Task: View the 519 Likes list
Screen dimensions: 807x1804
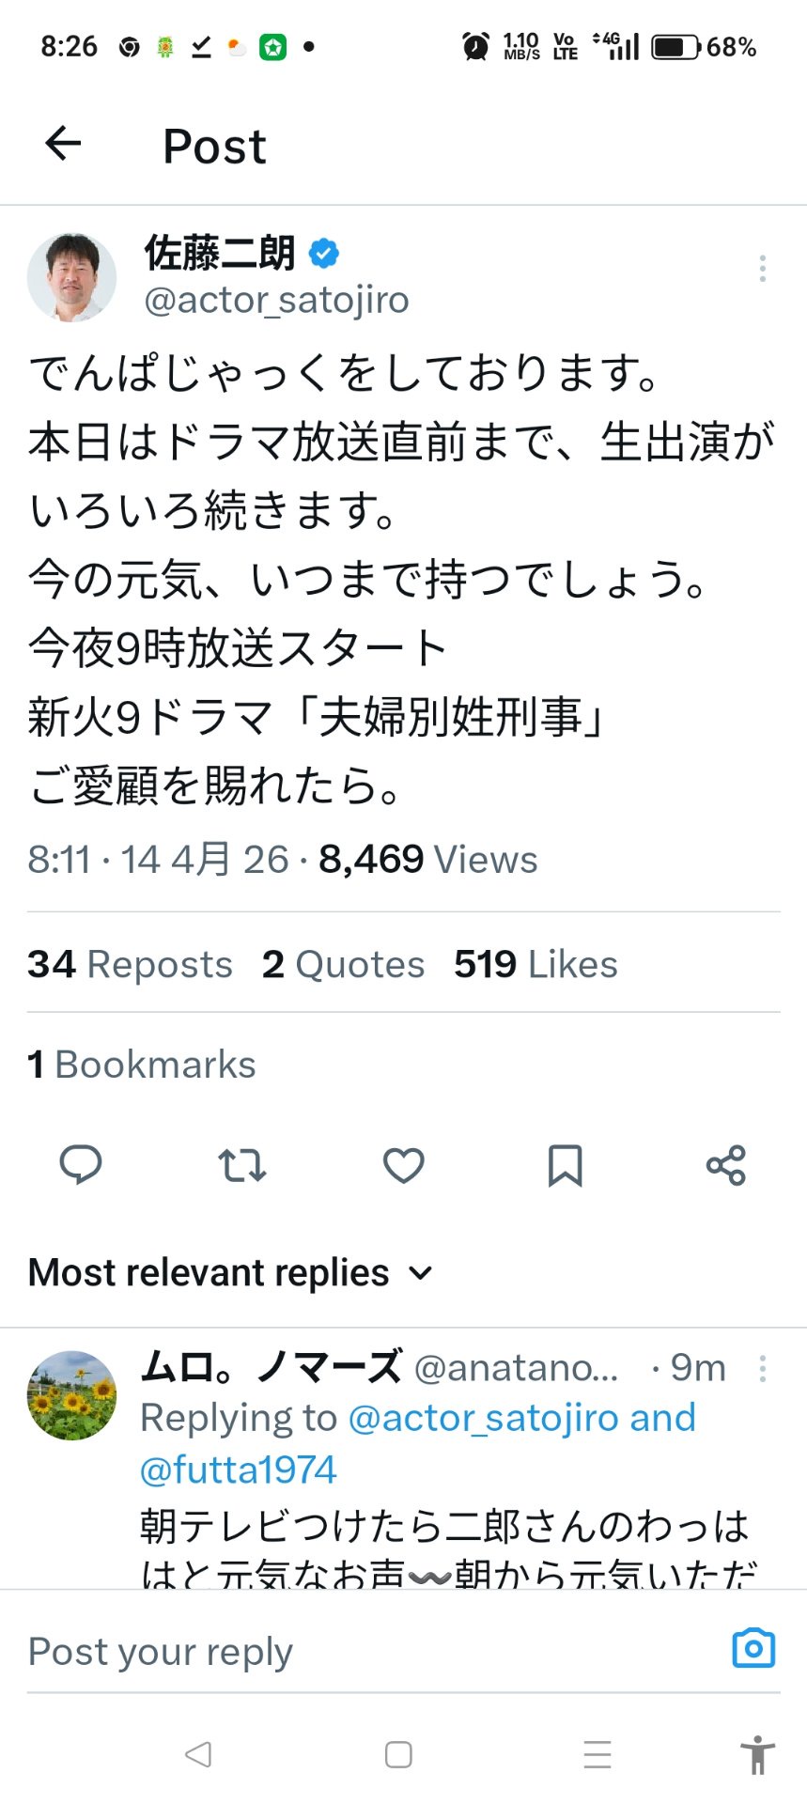Action: pyautogui.click(x=535, y=964)
